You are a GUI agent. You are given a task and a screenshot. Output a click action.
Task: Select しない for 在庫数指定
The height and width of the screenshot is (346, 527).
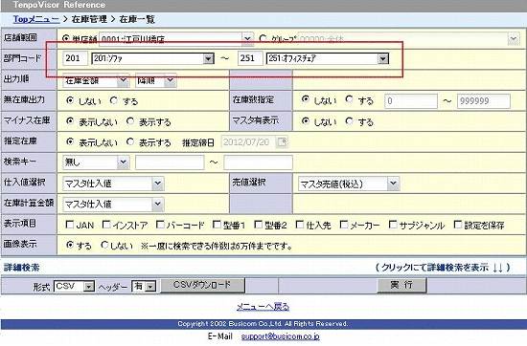click(305, 98)
